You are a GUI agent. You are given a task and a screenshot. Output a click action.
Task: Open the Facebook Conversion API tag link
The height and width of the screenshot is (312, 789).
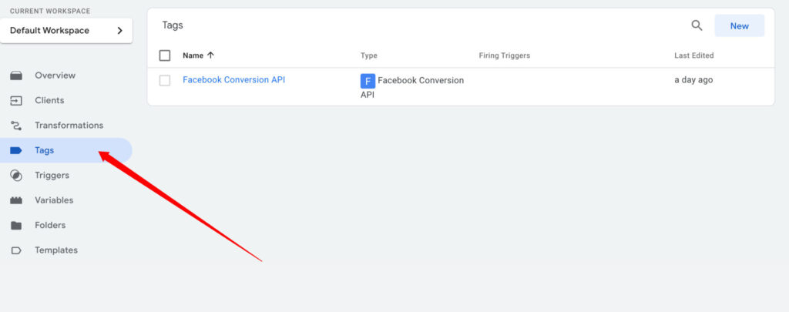pyautogui.click(x=234, y=79)
